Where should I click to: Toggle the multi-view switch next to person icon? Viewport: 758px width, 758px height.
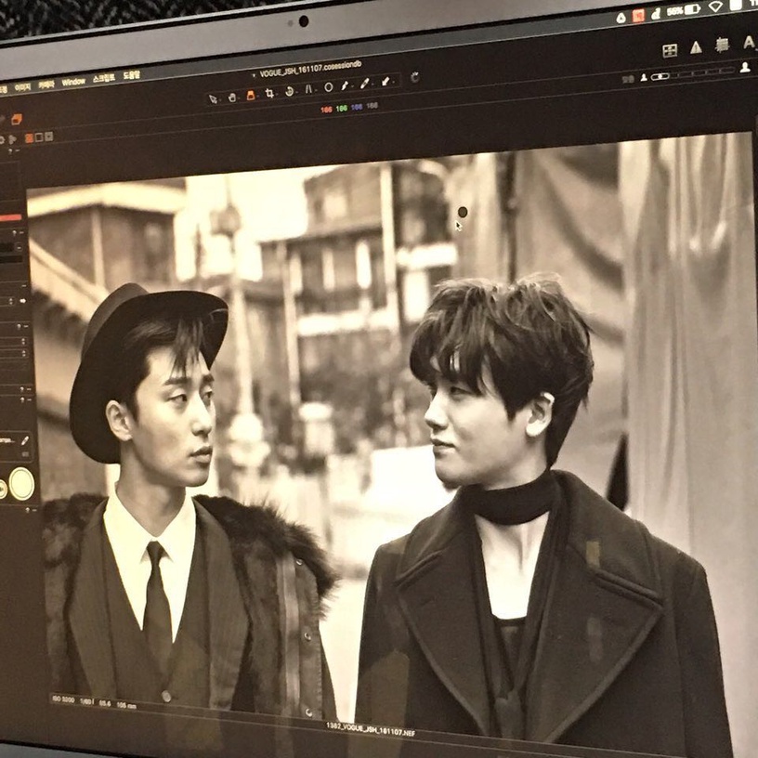[660, 76]
